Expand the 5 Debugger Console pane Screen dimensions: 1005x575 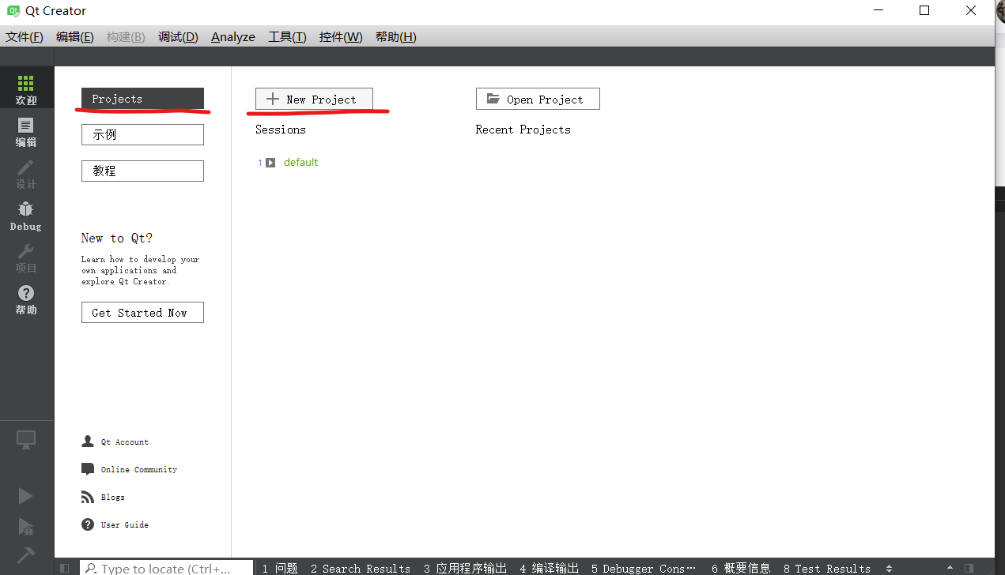pyautogui.click(x=643, y=568)
